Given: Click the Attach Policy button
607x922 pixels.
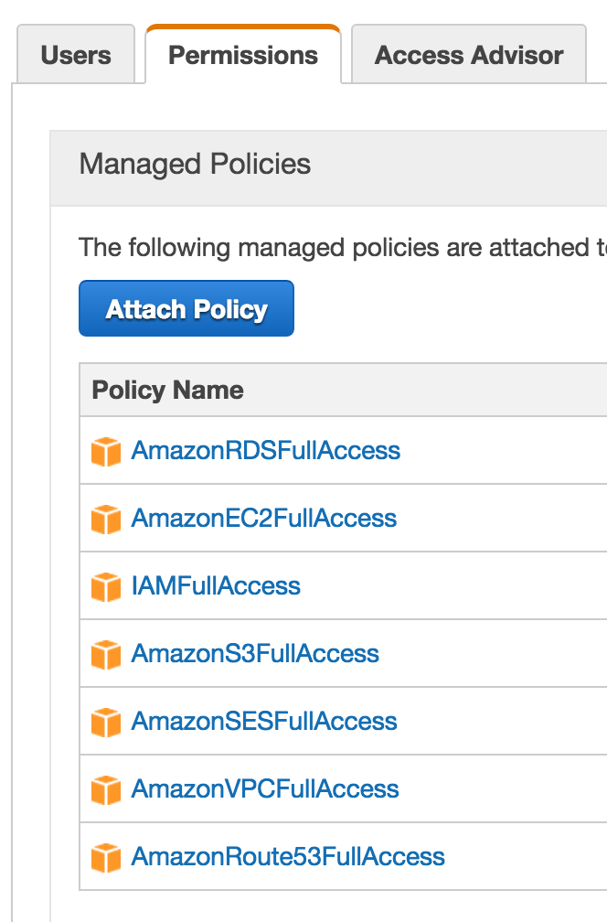Looking at the screenshot, I should point(186,308).
